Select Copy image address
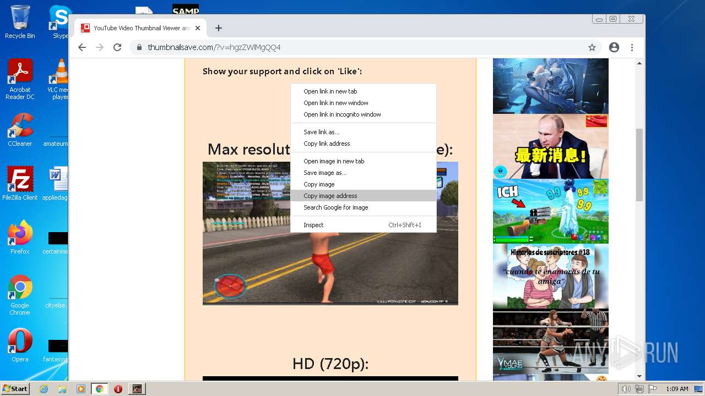This screenshot has width=705, height=396. [x=364, y=196]
